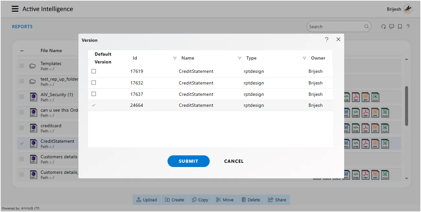Click the Templates folder icon
421x212 pixels.
point(32,66)
